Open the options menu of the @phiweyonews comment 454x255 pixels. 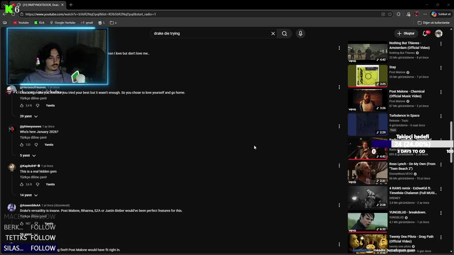coord(339,126)
